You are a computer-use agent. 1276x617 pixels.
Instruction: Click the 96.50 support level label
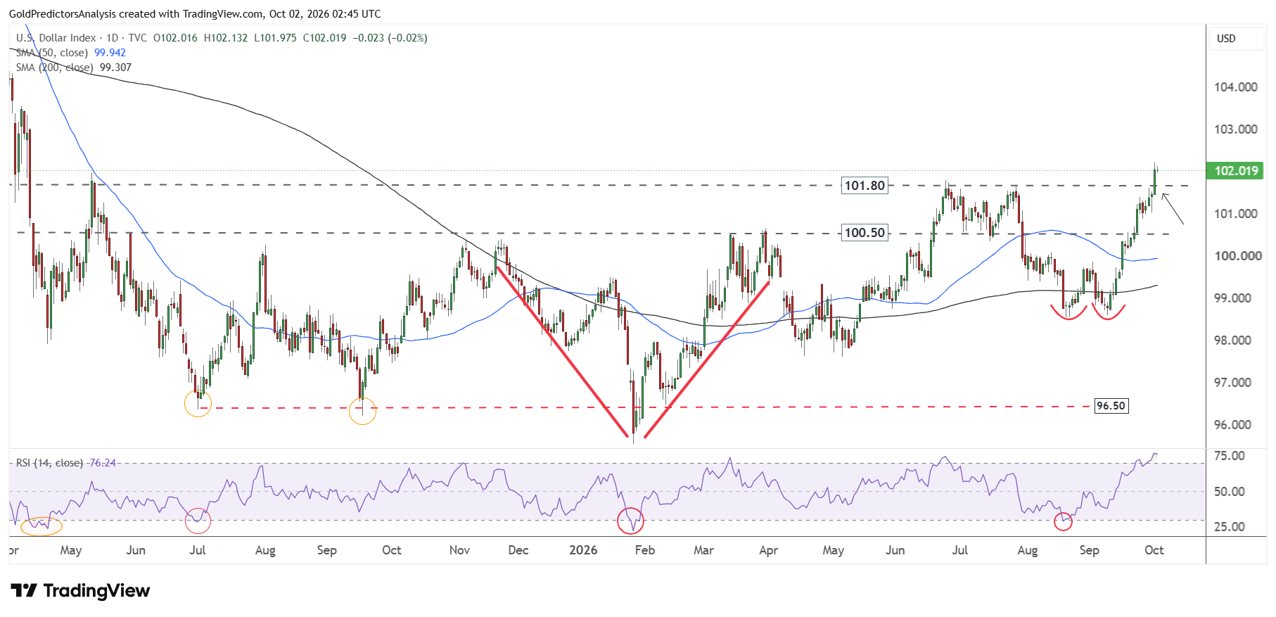(x=1111, y=406)
